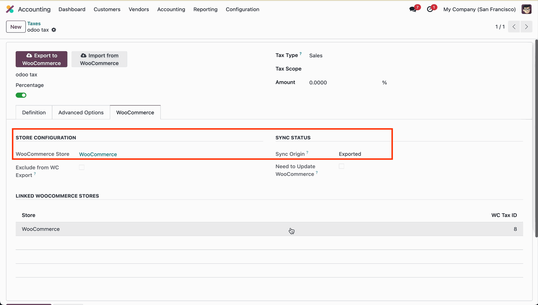
Task: Open the WooCommerce store link
Action: [x=98, y=154]
